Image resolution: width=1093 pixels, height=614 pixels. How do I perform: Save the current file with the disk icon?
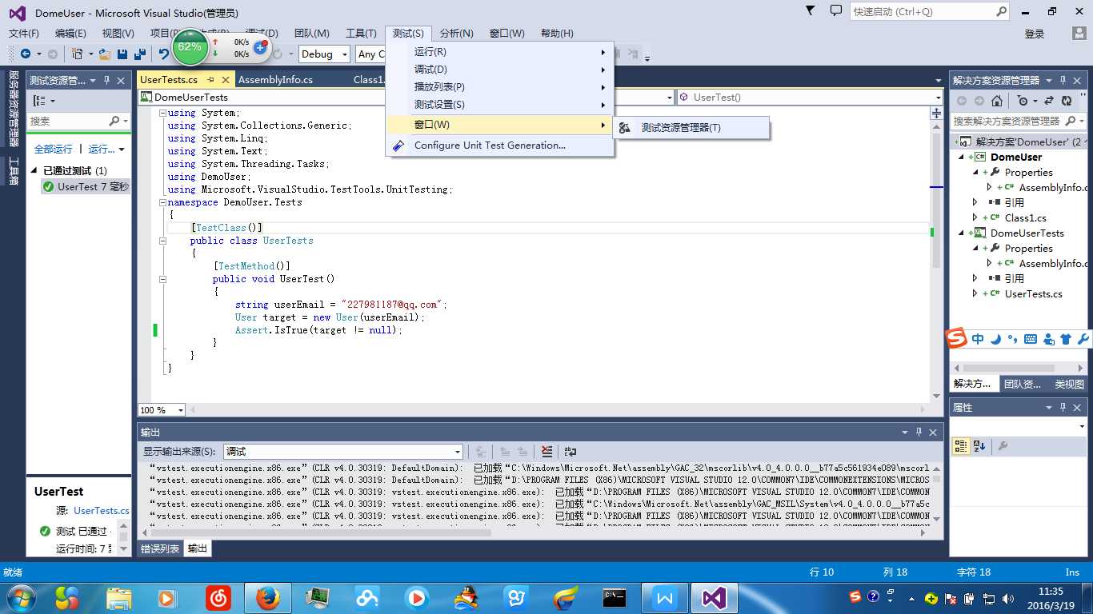[x=122, y=54]
